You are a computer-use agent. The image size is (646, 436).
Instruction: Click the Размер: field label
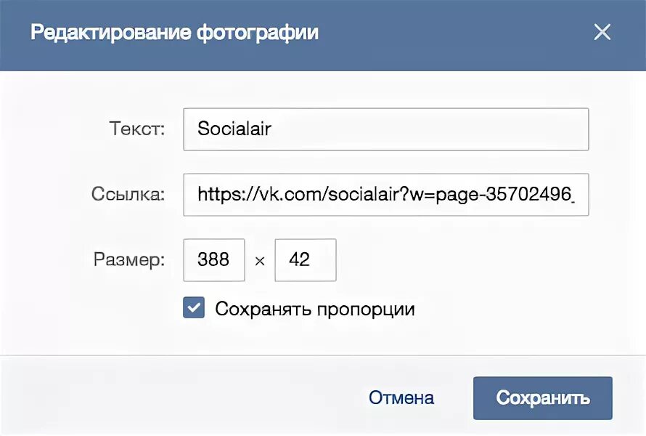pyautogui.click(x=129, y=260)
